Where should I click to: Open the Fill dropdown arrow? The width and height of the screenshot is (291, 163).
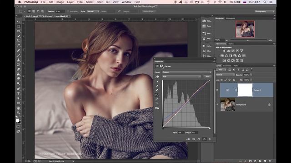click(x=251, y=80)
